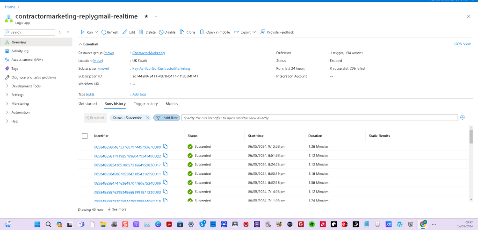This screenshot has height=230, width=478.
Task: Remove the Status Succeeded filter
Action: (x=147, y=118)
